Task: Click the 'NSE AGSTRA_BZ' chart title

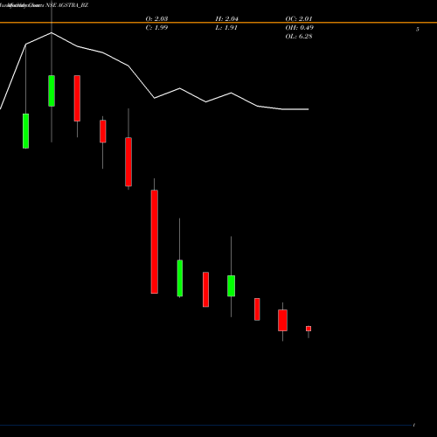Action: [x=66, y=5]
